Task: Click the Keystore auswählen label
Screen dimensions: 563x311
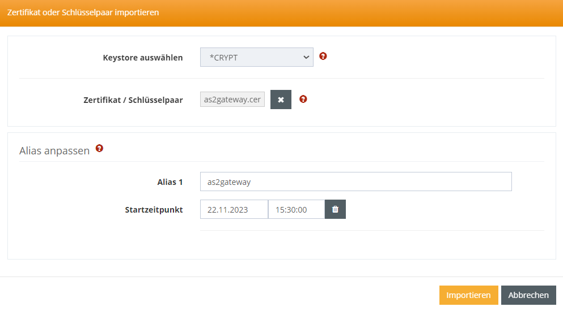Action: (x=143, y=58)
